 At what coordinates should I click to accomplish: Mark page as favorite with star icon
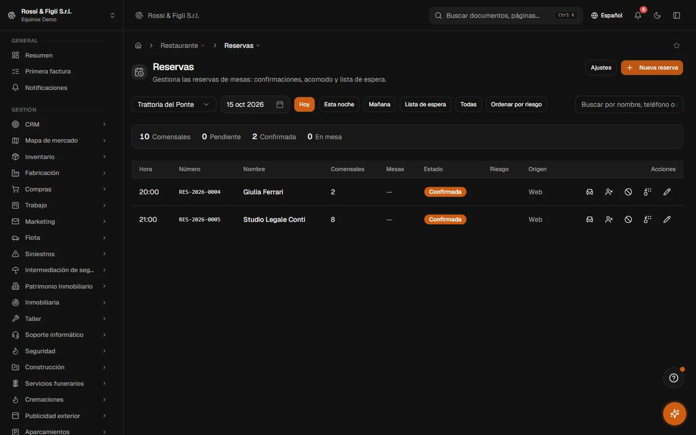click(x=677, y=45)
